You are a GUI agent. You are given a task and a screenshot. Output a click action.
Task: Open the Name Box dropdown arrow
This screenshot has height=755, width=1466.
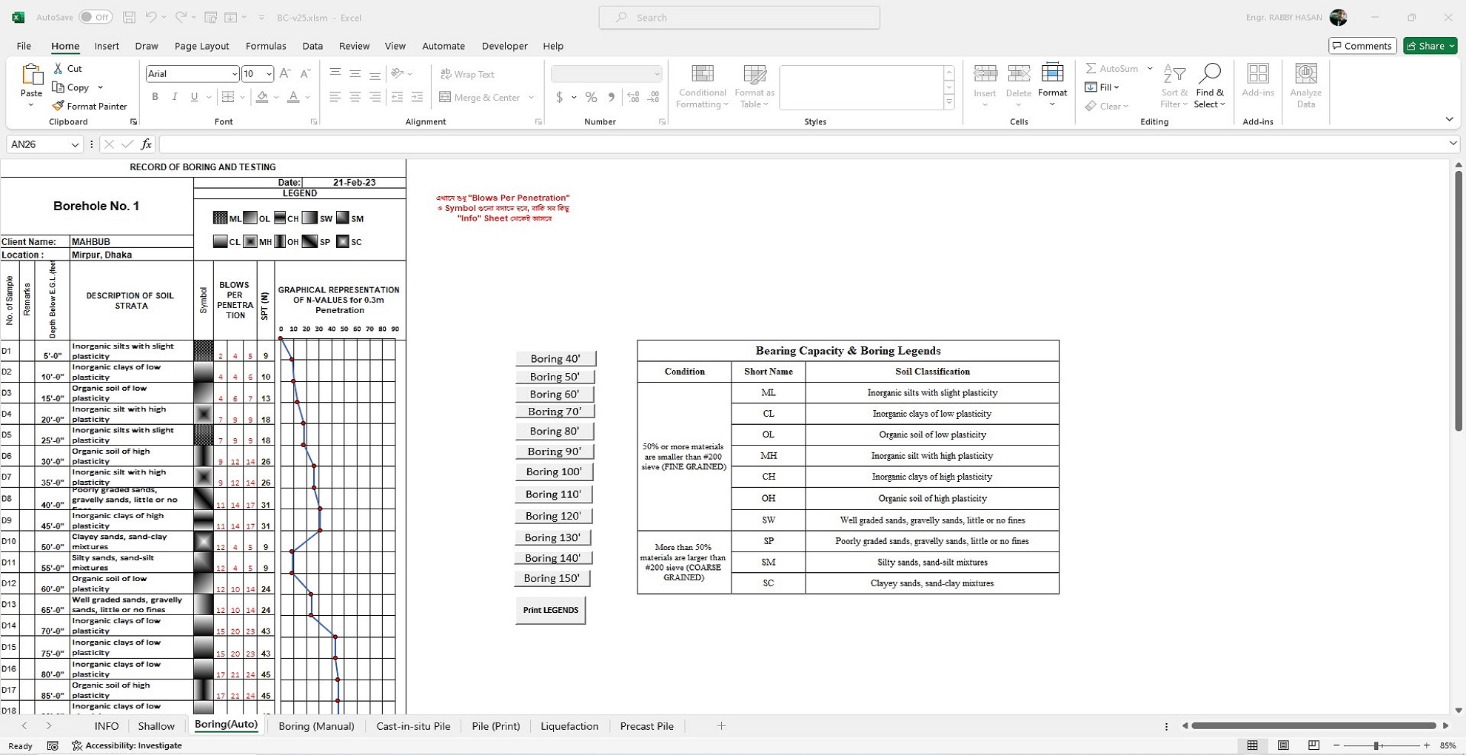tap(75, 144)
